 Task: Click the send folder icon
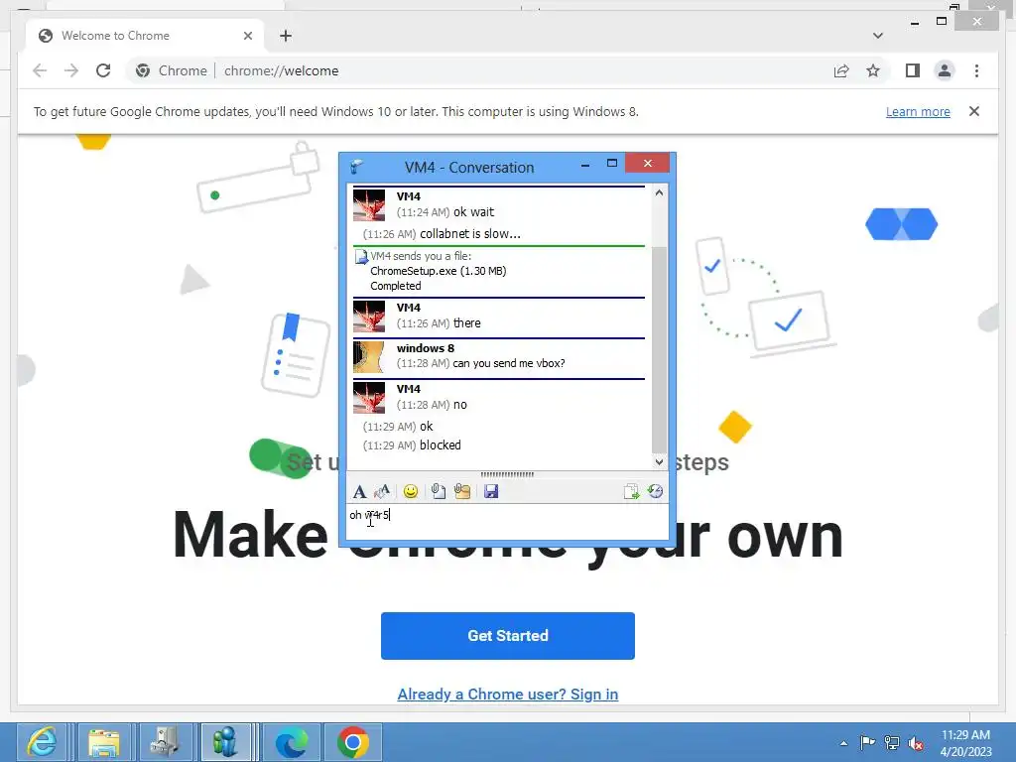click(462, 492)
